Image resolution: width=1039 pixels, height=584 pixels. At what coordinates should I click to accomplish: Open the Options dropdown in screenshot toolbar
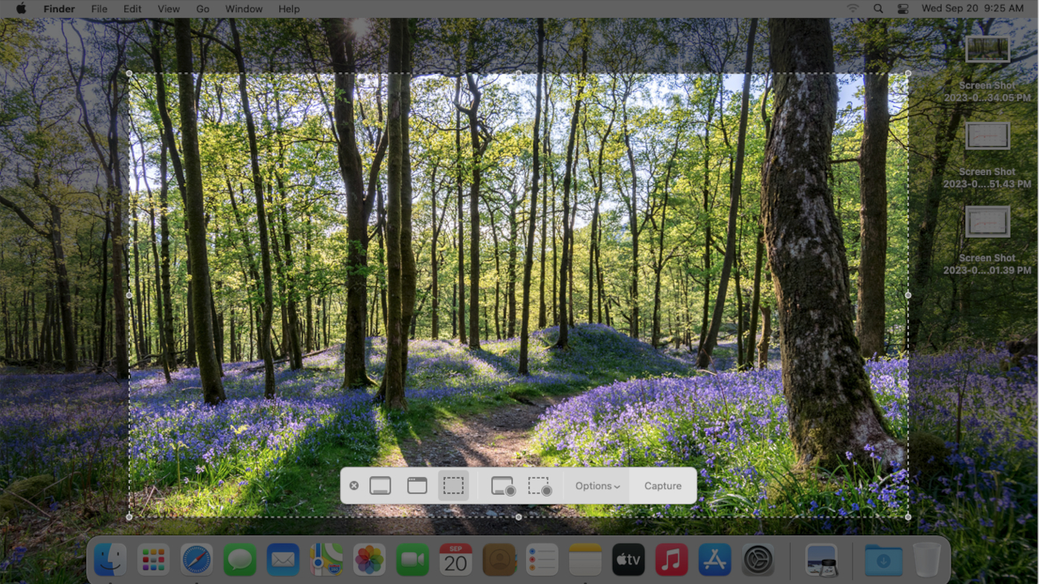(597, 486)
